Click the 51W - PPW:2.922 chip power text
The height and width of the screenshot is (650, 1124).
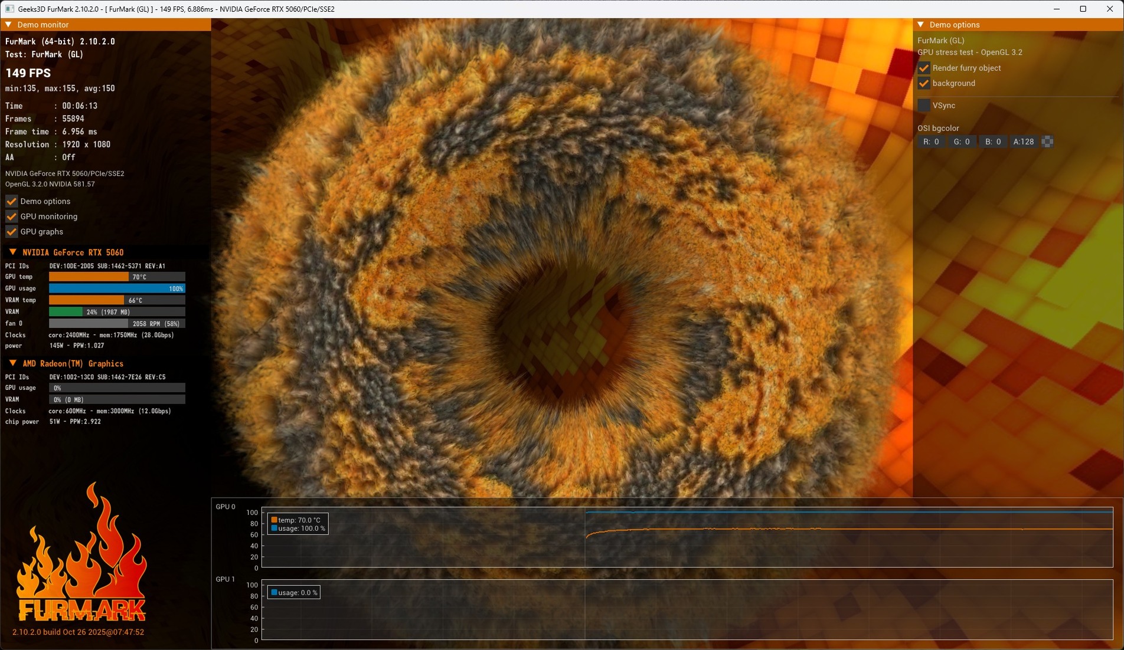[75, 422]
